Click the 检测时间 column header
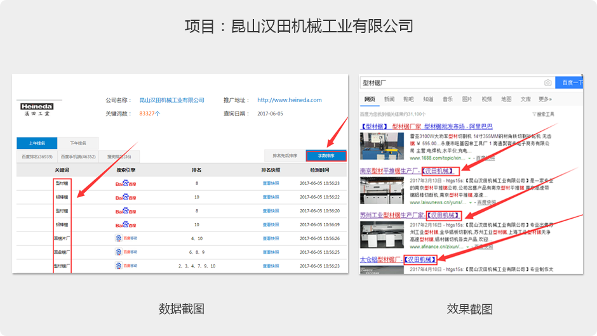Viewport: 597px width, 336px height. pos(320,171)
